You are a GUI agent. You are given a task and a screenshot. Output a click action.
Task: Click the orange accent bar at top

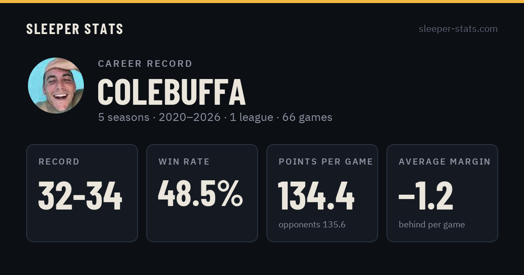point(262,1)
